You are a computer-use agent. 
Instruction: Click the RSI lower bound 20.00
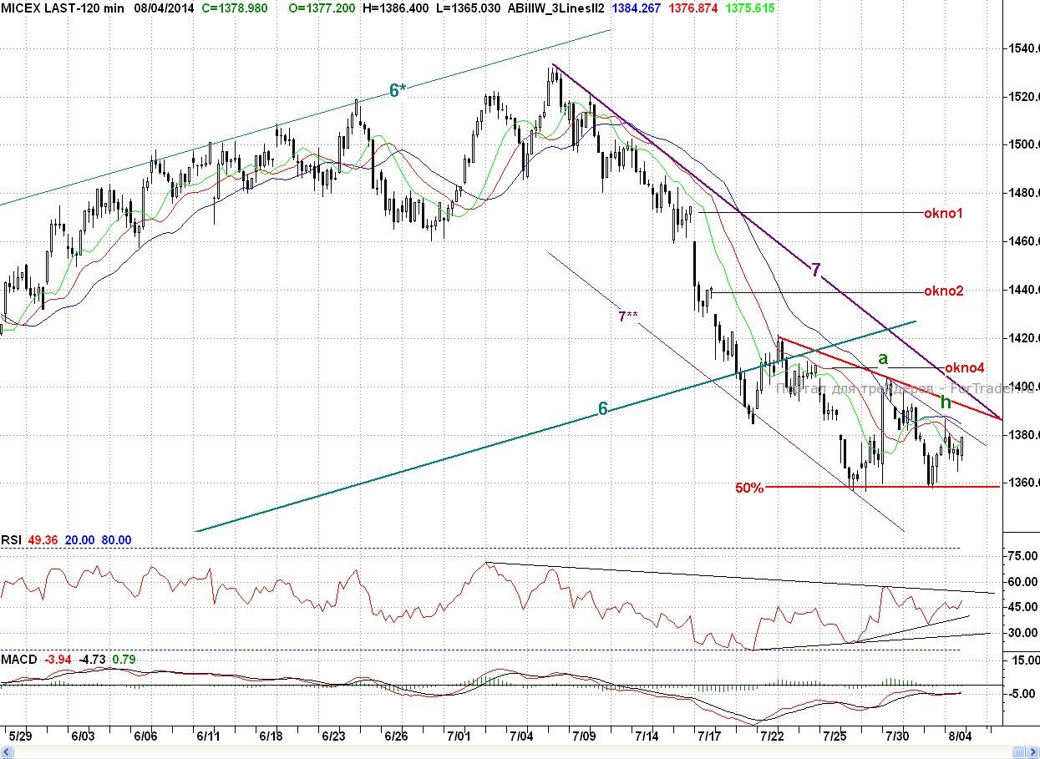coord(80,540)
